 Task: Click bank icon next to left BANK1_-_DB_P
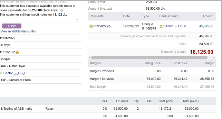point(1,73)
